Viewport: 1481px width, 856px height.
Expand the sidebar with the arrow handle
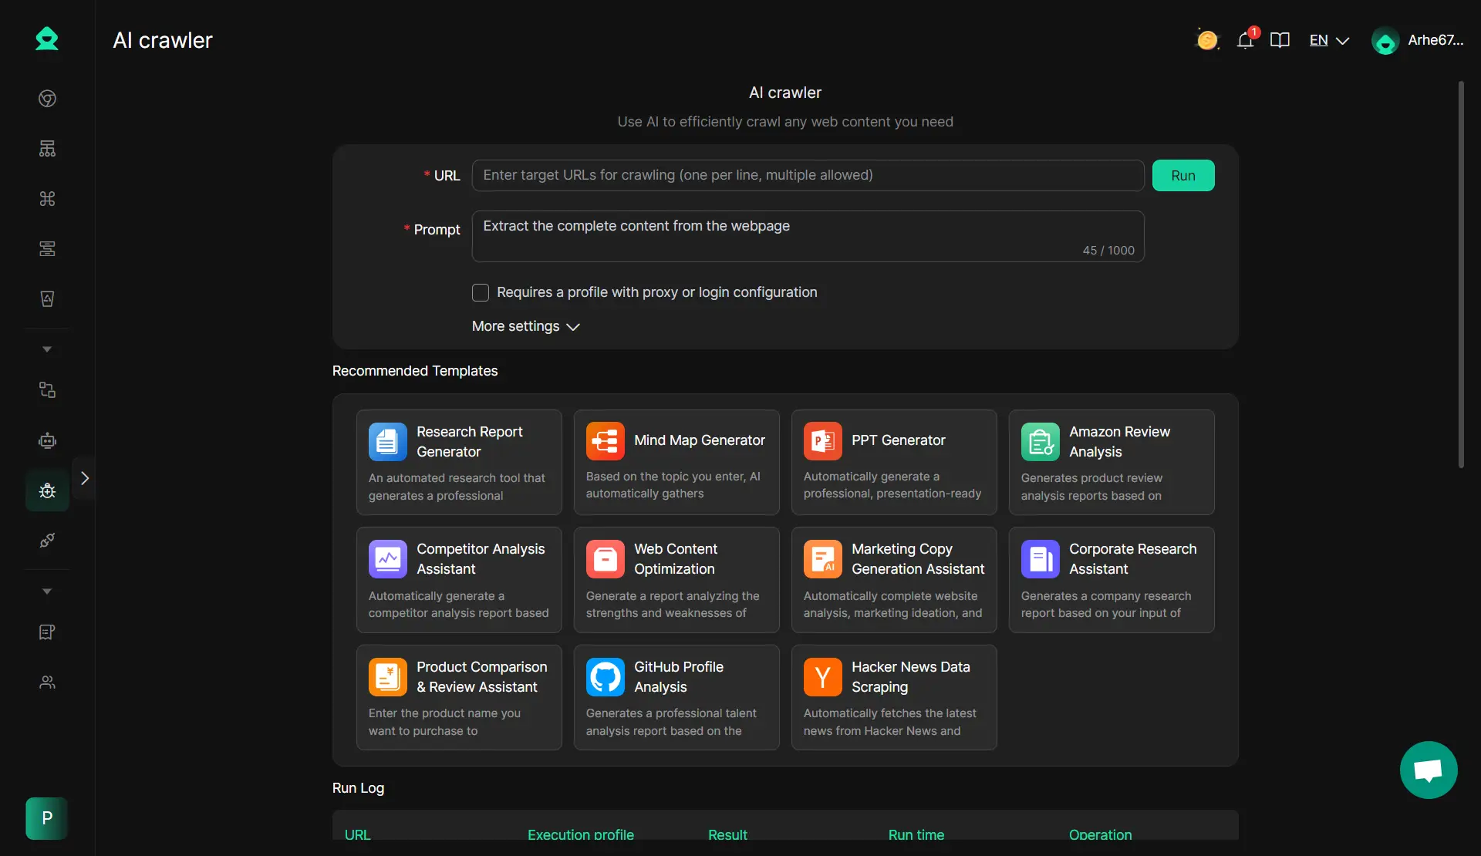click(85, 478)
